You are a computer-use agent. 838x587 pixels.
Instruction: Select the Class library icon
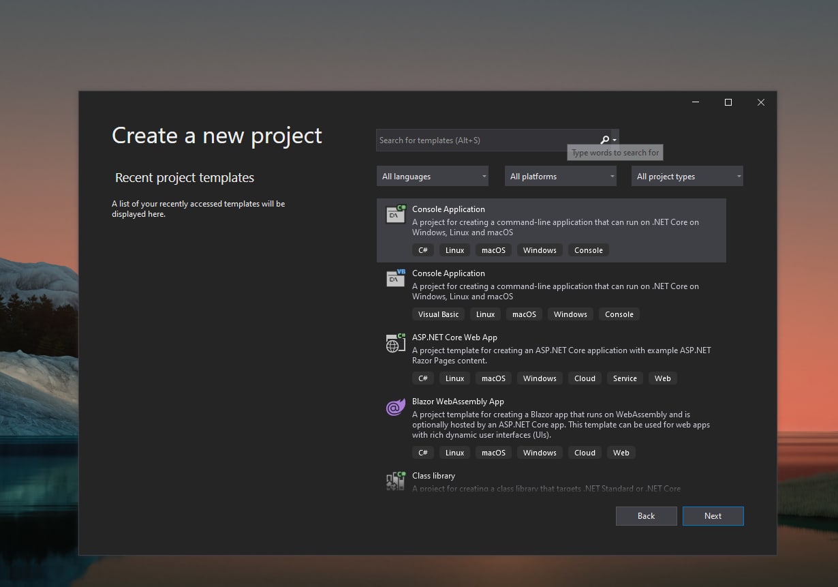coord(396,481)
